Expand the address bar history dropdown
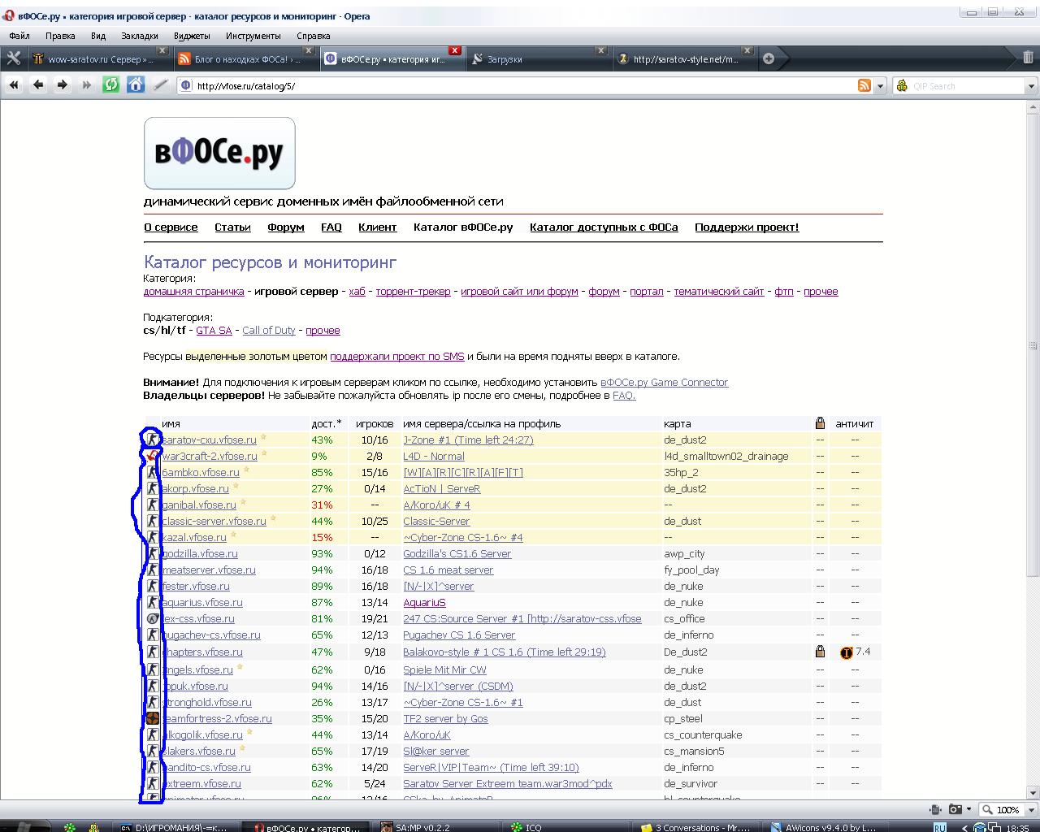The height and width of the screenshot is (832, 1040). click(880, 86)
